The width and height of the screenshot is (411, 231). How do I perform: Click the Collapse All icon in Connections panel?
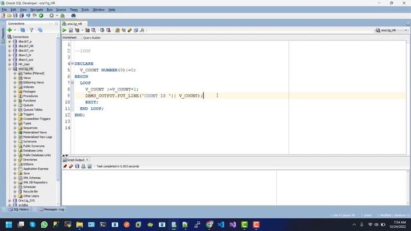(x=40, y=30)
